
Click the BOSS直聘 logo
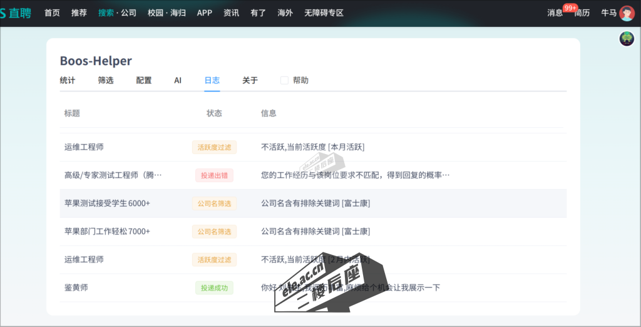[16, 13]
